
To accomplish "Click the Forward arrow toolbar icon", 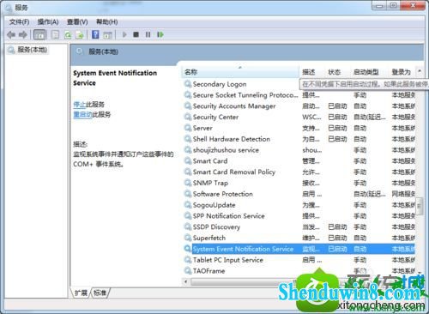I will (x=23, y=35).
